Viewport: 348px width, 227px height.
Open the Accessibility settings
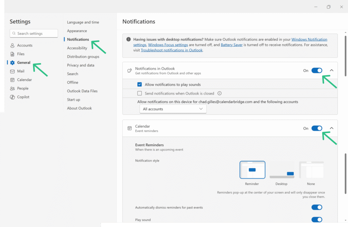point(77,48)
